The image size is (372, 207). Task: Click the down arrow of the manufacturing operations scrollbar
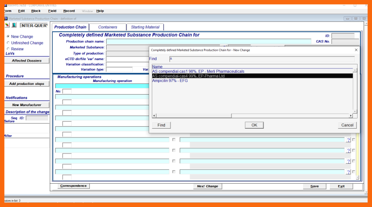click(x=358, y=178)
